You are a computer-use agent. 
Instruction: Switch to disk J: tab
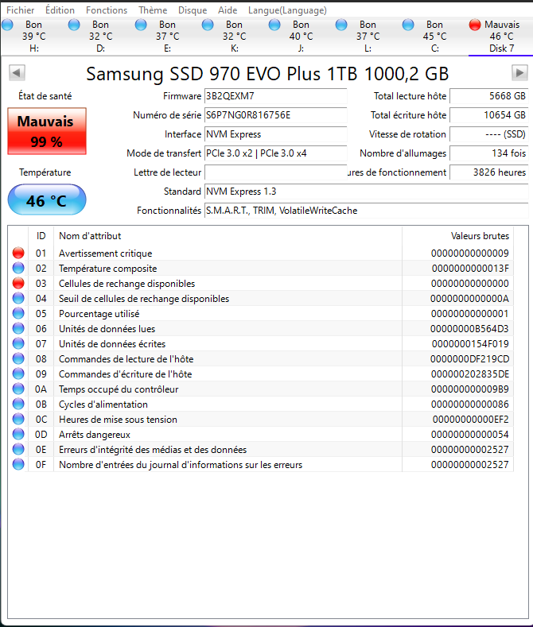(x=301, y=37)
